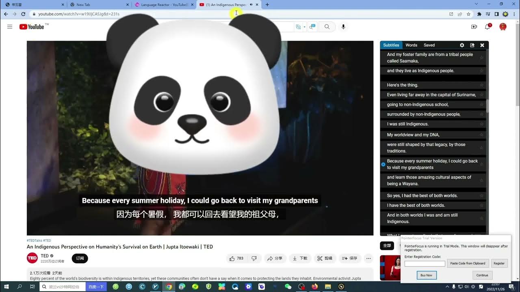
Task: Star the subtitle "I was still Indigenous."
Action: [481, 124]
